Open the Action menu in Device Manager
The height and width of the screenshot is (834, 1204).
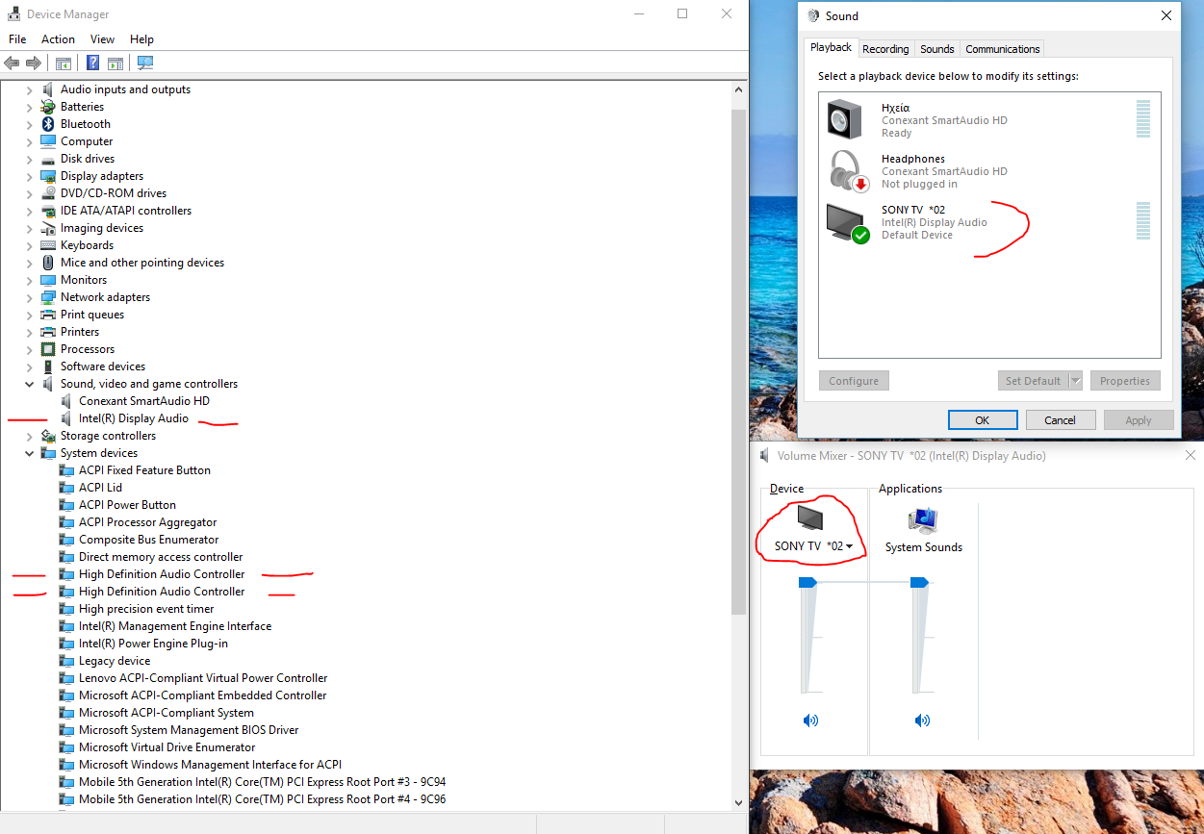(58, 38)
